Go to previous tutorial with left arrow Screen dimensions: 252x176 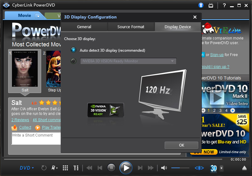tap(204, 110)
